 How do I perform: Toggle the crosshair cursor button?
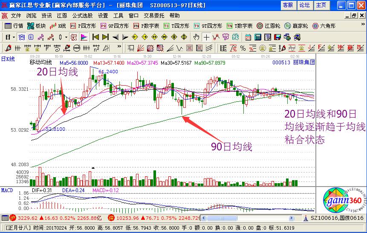click(207, 37)
